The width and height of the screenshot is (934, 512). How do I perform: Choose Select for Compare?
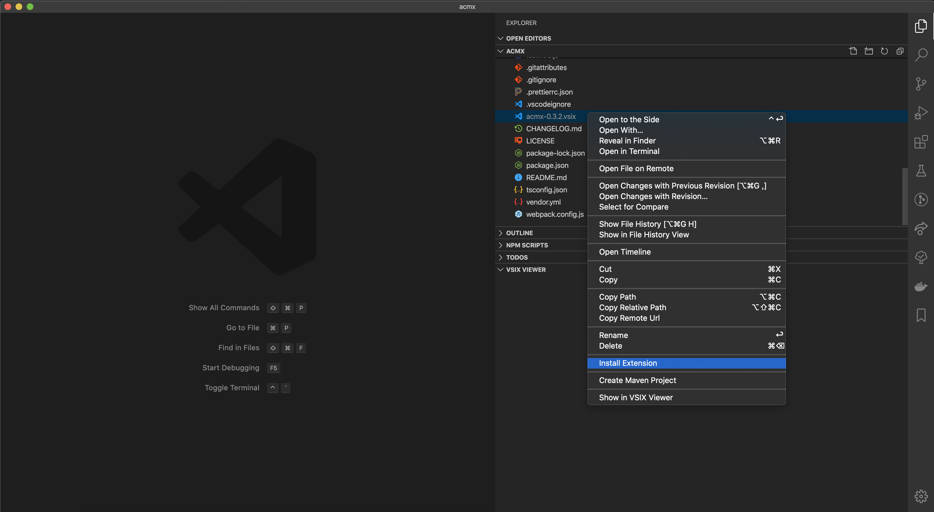tap(686, 207)
